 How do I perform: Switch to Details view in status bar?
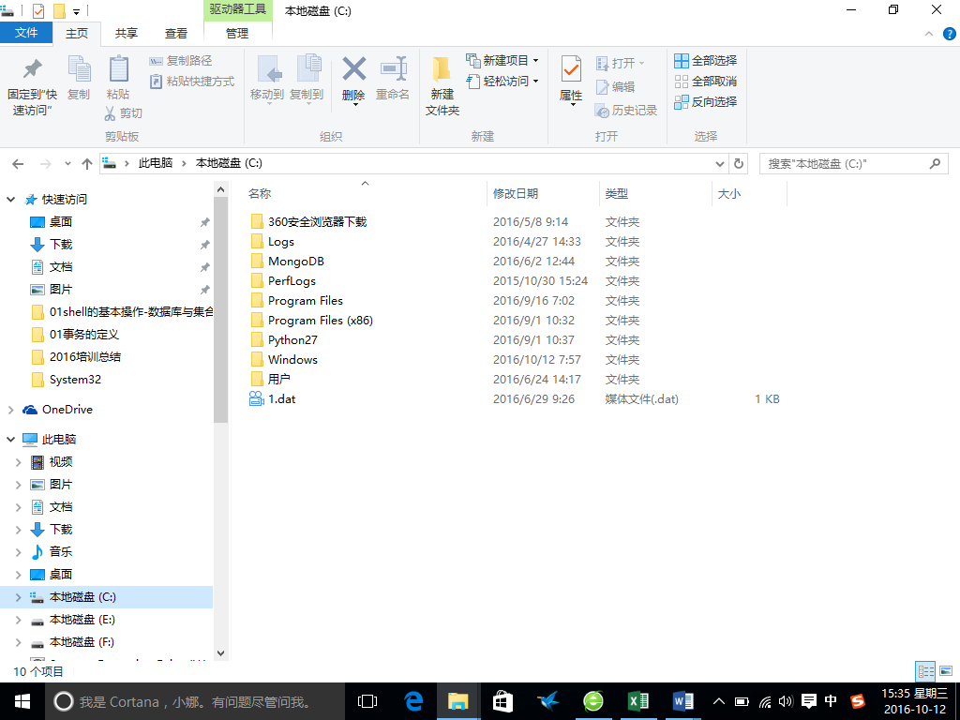925,671
